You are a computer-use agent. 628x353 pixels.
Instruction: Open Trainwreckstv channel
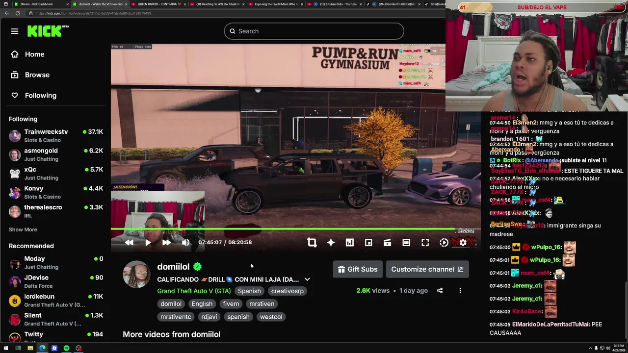click(55, 136)
